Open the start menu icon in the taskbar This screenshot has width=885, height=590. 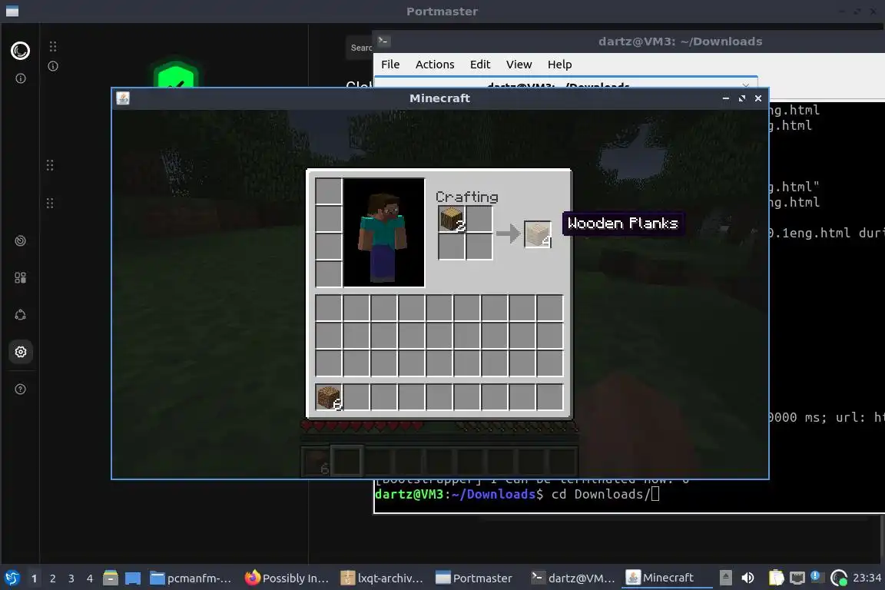click(12, 578)
